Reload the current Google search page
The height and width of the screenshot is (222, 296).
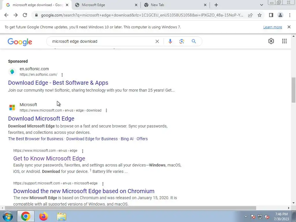coord(25,15)
